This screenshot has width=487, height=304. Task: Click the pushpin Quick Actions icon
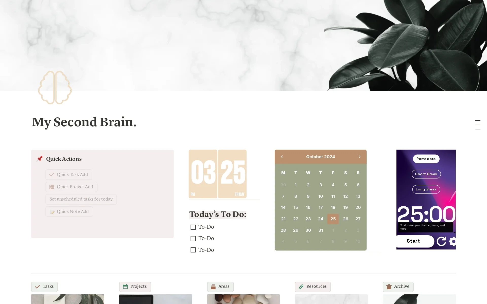coord(40,159)
